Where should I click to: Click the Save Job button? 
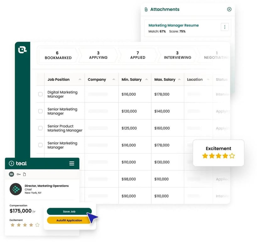click(69, 211)
